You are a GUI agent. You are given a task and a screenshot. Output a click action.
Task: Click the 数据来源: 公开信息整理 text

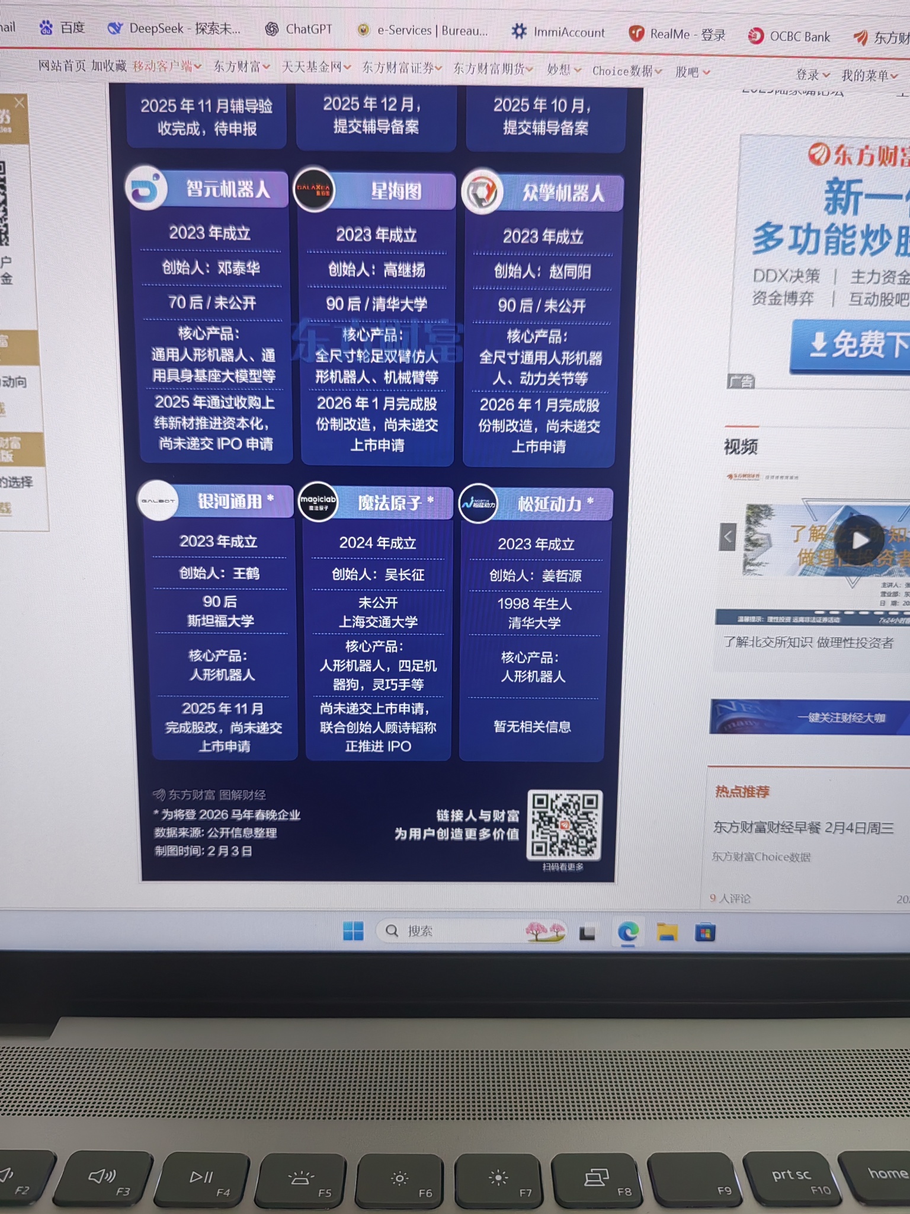(215, 832)
